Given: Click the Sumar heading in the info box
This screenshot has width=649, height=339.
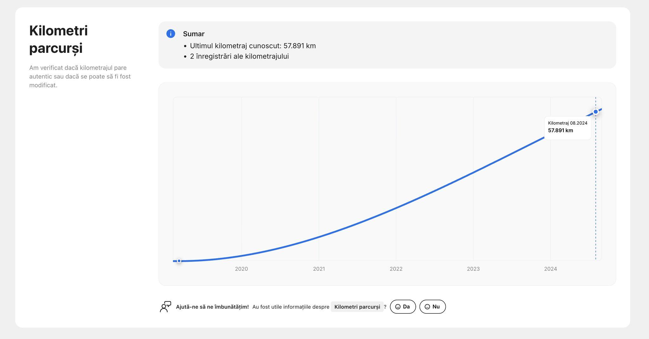Looking at the screenshot, I should (194, 34).
